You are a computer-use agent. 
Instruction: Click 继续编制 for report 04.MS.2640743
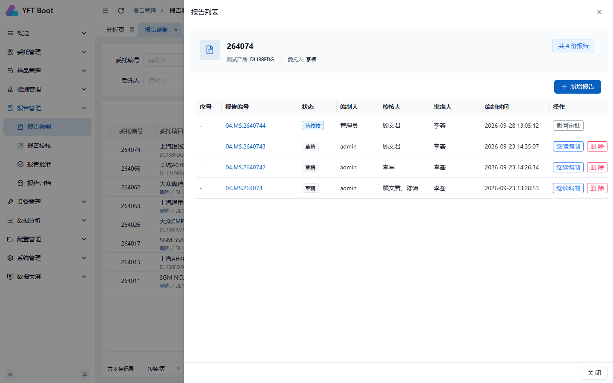coord(568,146)
